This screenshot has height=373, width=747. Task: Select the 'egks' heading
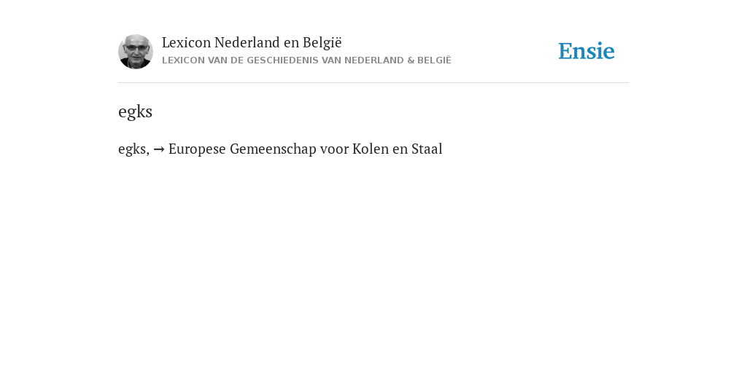pyautogui.click(x=135, y=112)
